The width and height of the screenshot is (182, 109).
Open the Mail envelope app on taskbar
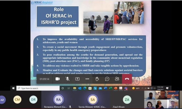pyautogui.click(x=100, y=88)
